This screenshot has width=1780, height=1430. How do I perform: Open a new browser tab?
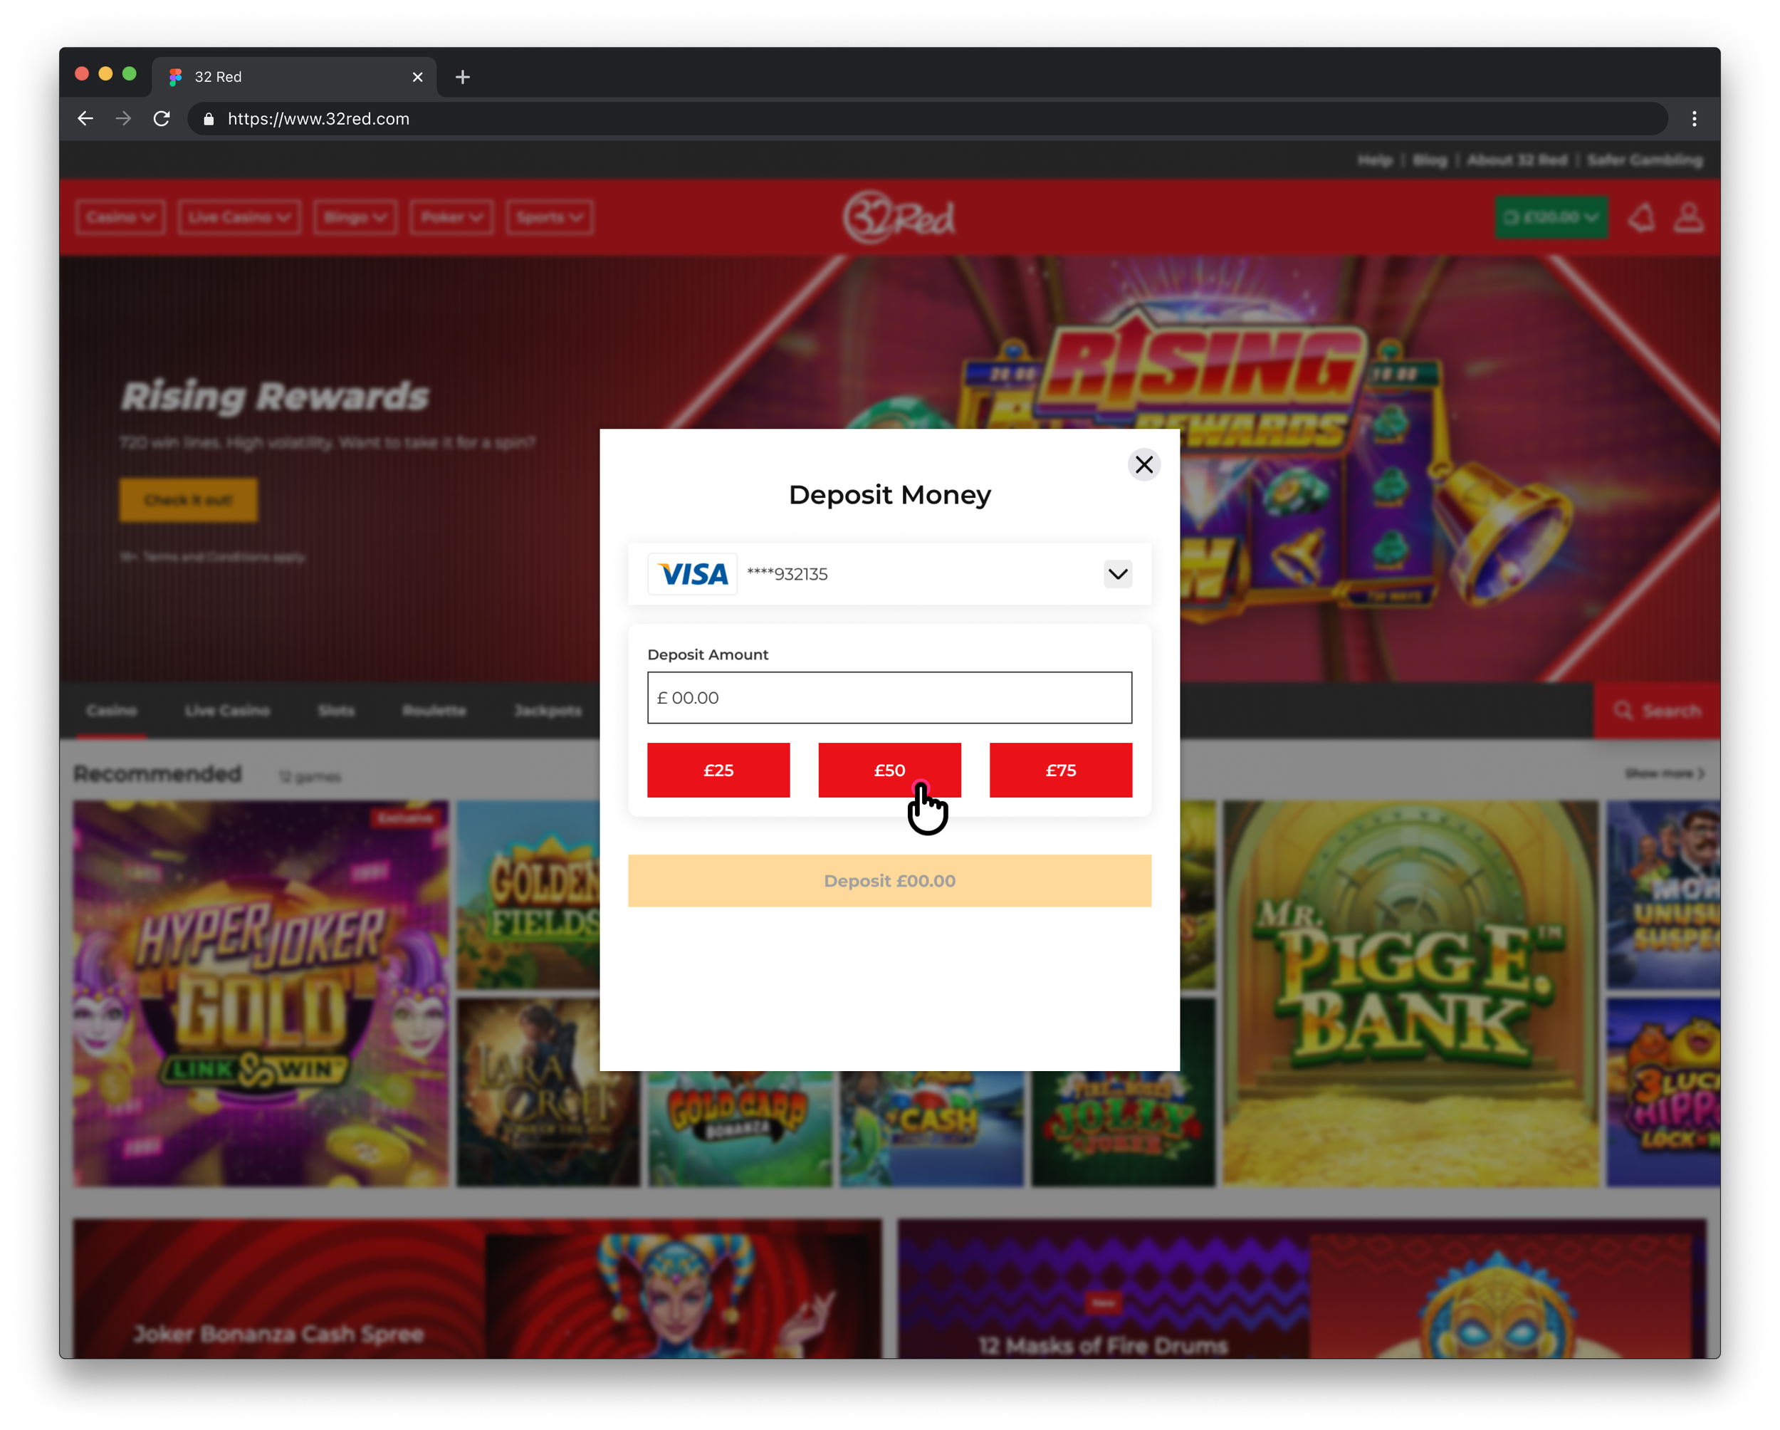(x=462, y=77)
